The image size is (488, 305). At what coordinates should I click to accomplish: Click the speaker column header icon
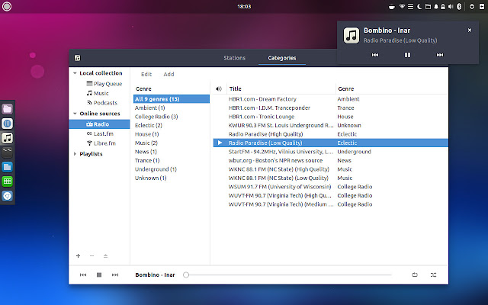[219, 88]
